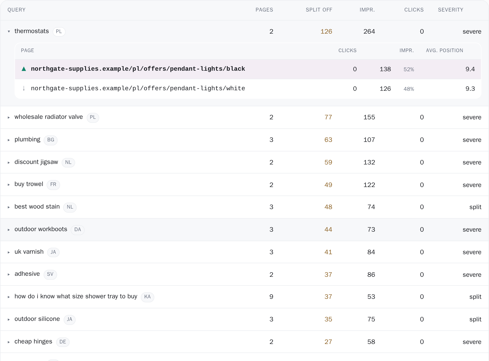Collapse the thermostats query row
The image size is (489, 361).
pyautogui.click(x=9, y=32)
